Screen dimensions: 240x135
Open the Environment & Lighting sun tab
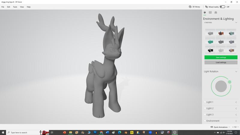(x=205, y=13)
